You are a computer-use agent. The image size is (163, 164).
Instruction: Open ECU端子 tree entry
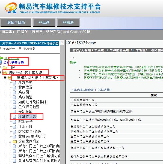pos(25,122)
